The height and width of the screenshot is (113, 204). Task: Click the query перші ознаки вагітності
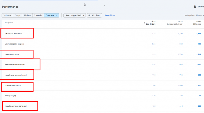[15, 65]
